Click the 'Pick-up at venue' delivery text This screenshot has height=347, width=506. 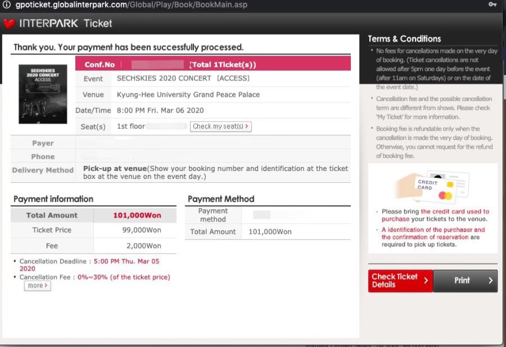pos(115,169)
